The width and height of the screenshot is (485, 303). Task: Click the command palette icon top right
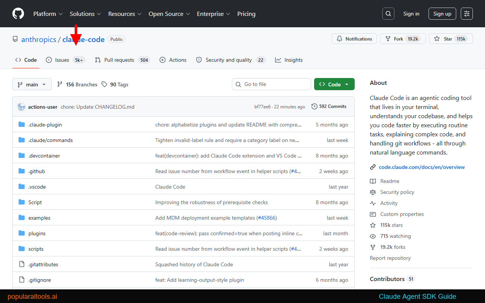tap(466, 13)
